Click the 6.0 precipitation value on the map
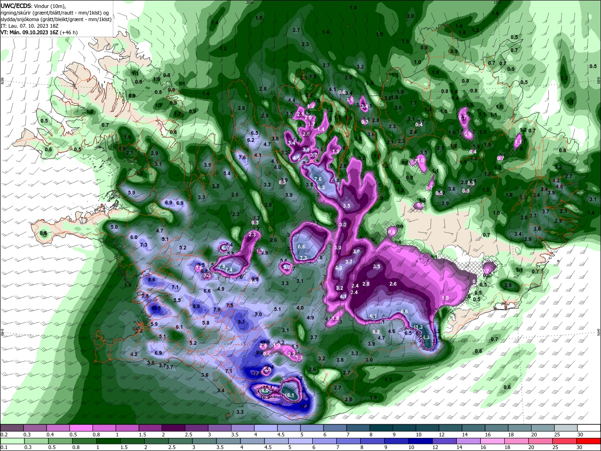Viewport: 601px width, 451px height. [134, 237]
